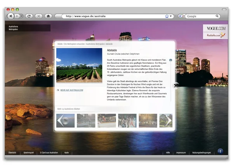Go to the browser Home icon

(x=48, y=16)
